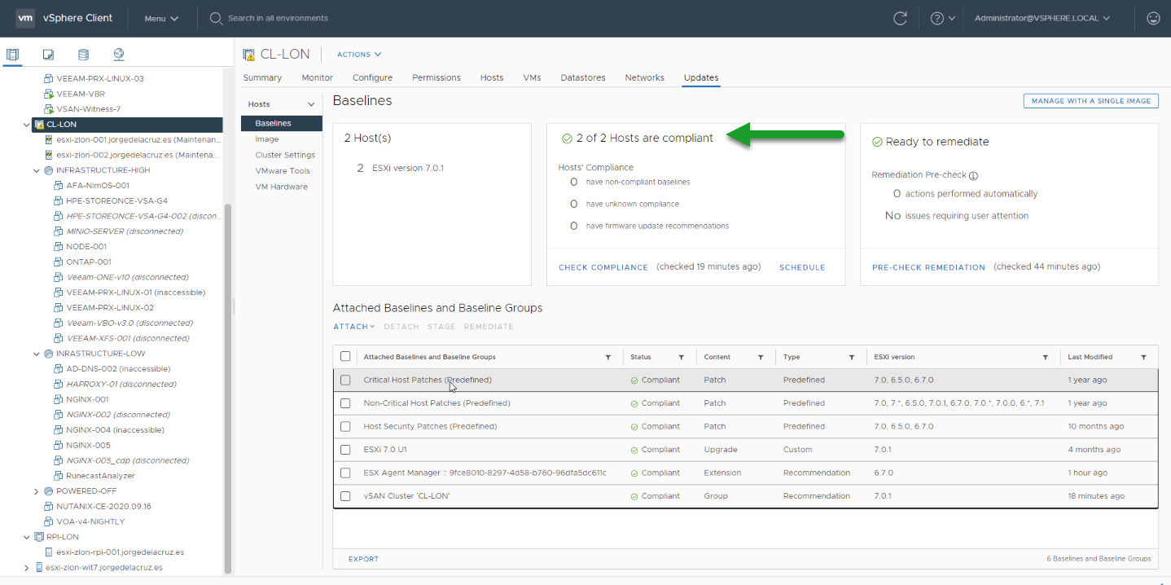
Task: Click the EXPORT link below the table
Action: pos(363,559)
